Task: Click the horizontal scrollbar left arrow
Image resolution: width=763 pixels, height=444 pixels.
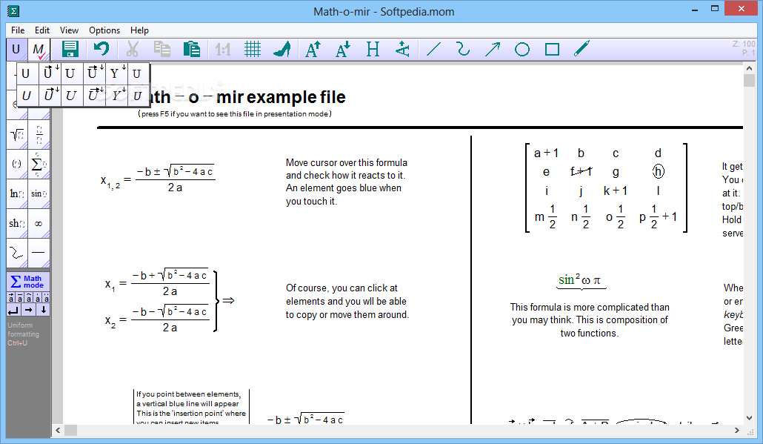Action: pos(58,431)
